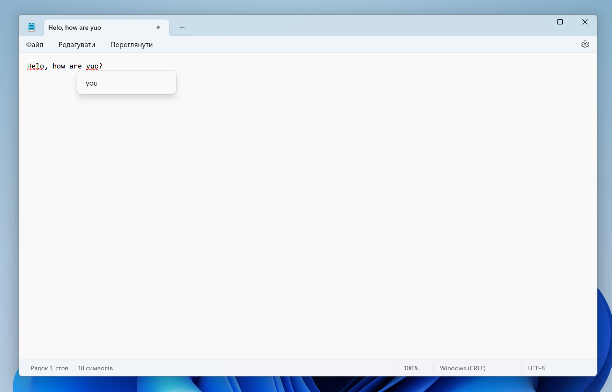
Task: Close the tab via the unsaved dot indicator
Action: (158, 27)
